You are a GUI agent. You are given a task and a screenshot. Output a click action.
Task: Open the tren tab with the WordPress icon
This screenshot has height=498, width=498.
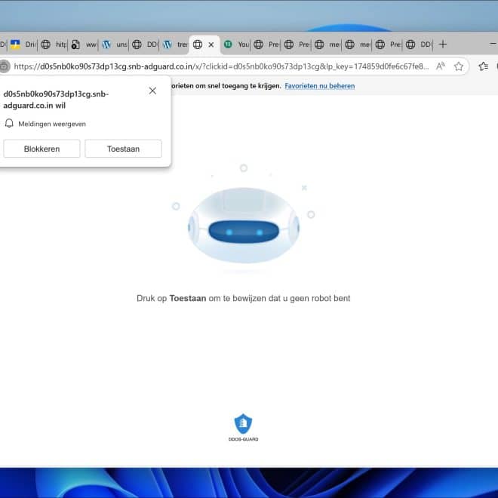point(175,45)
